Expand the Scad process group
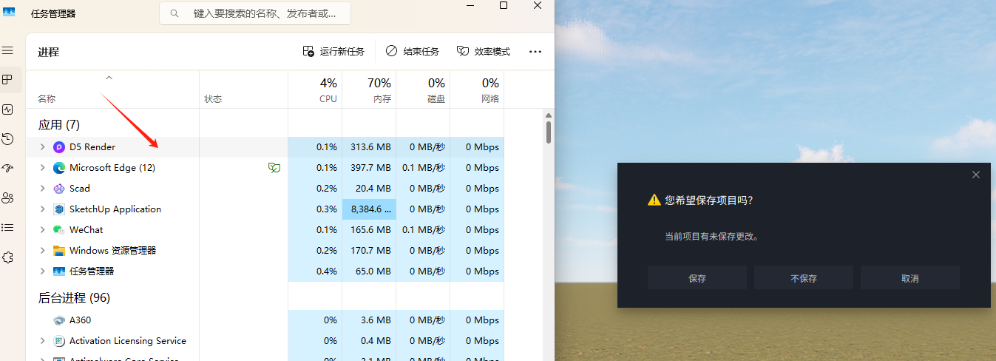Viewport: 996px width, 361px height. 42,189
